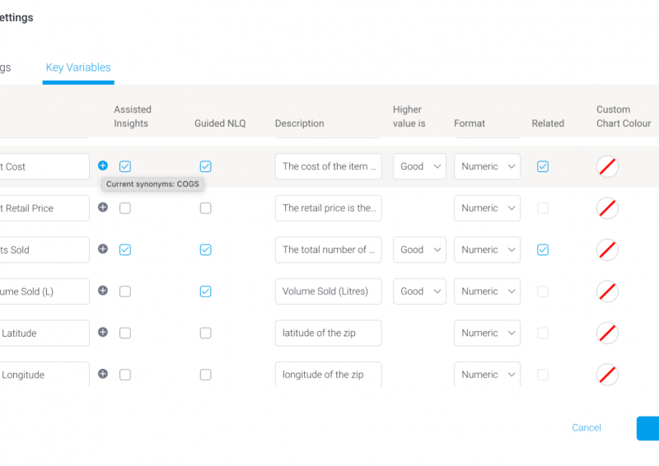659x466 pixels.
Task: Open Higher value is dropdown for Cost
Action: [419, 166]
